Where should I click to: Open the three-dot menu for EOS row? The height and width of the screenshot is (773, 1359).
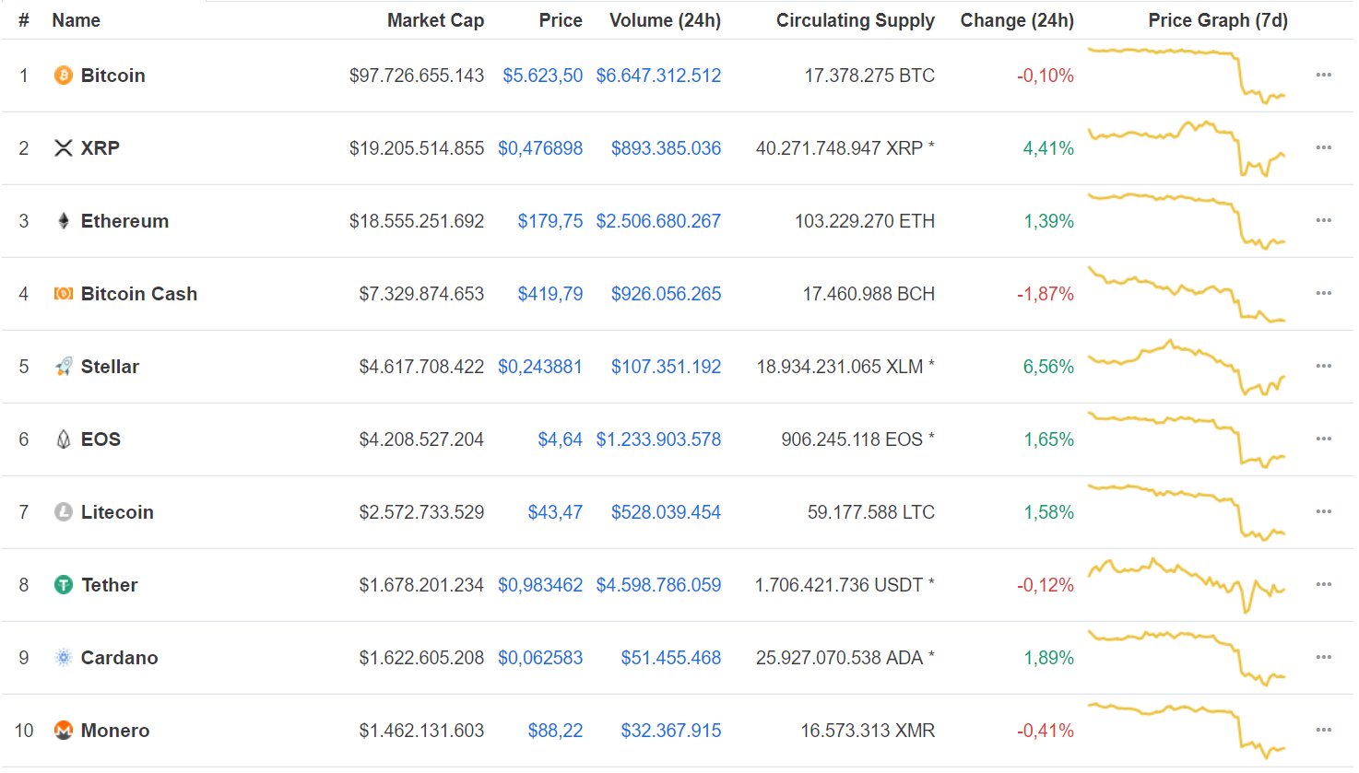click(x=1324, y=439)
